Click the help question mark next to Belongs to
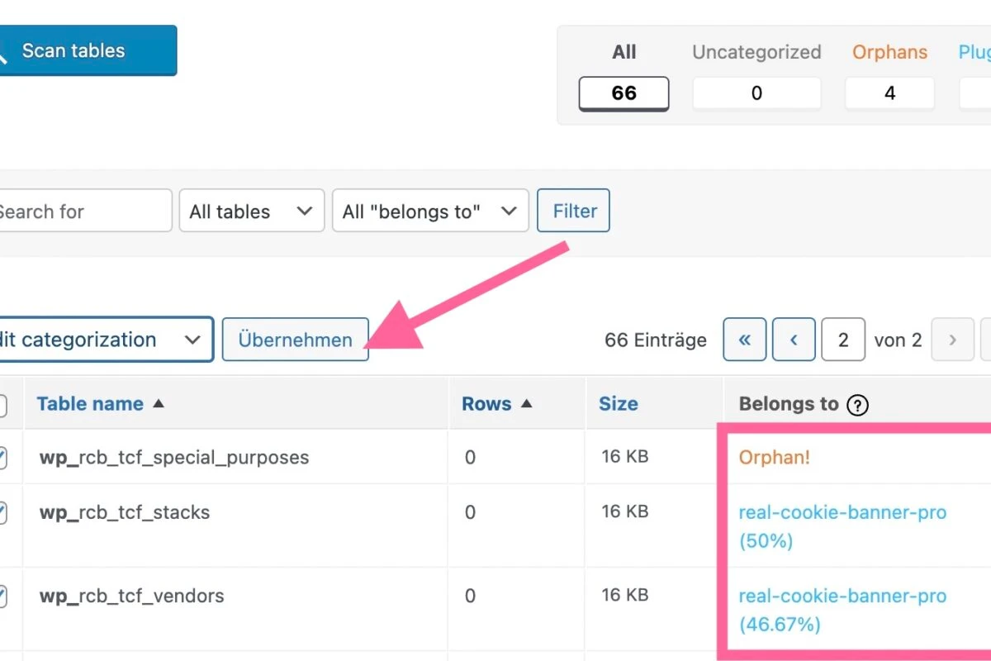The image size is (991, 661). pos(858,405)
